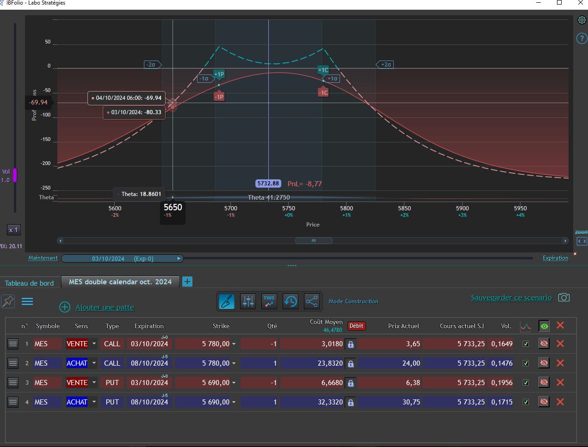Expand the strike dropdown for 5 690,00 row 4

234,402
